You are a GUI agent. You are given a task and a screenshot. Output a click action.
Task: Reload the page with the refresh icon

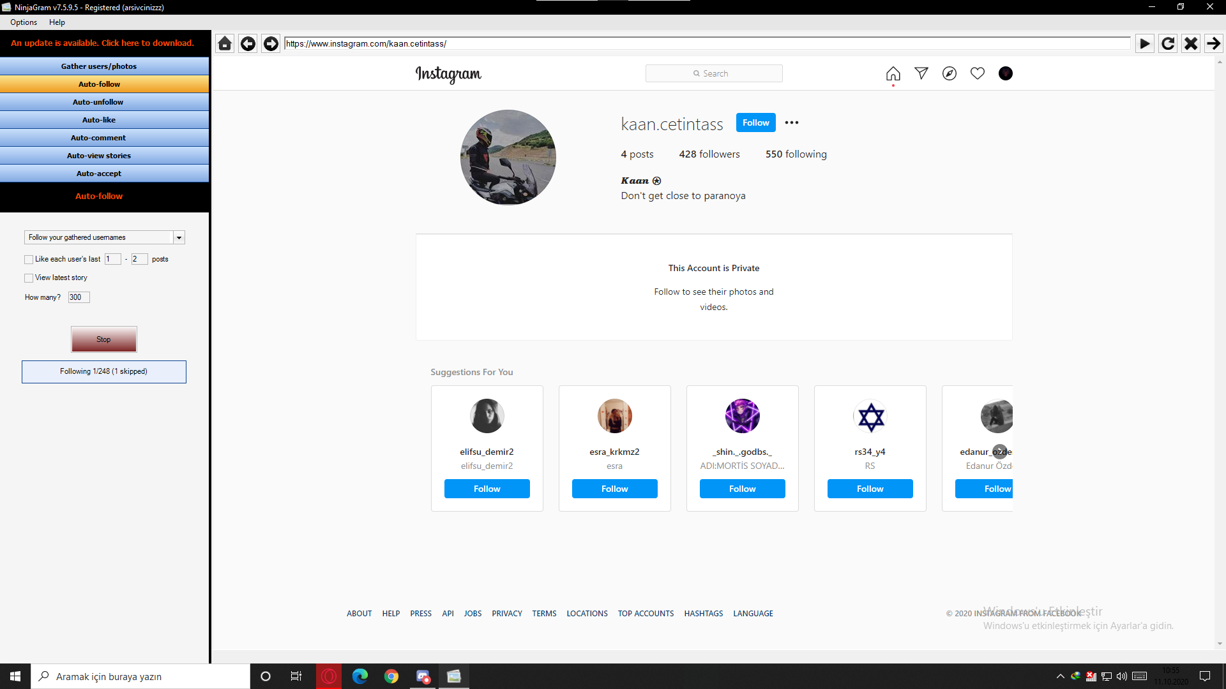pyautogui.click(x=1167, y=43)
